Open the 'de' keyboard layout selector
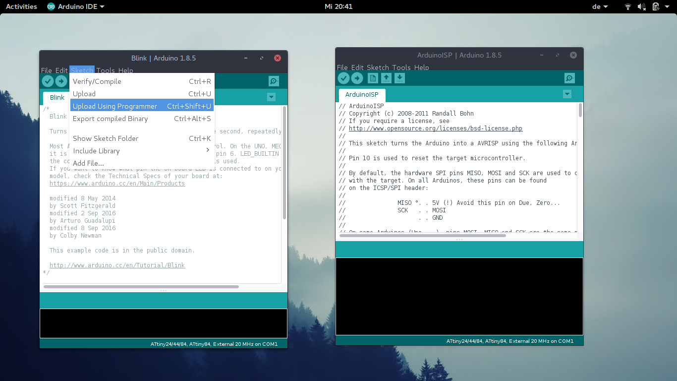677x381 pixels. [x=600, y=6]
